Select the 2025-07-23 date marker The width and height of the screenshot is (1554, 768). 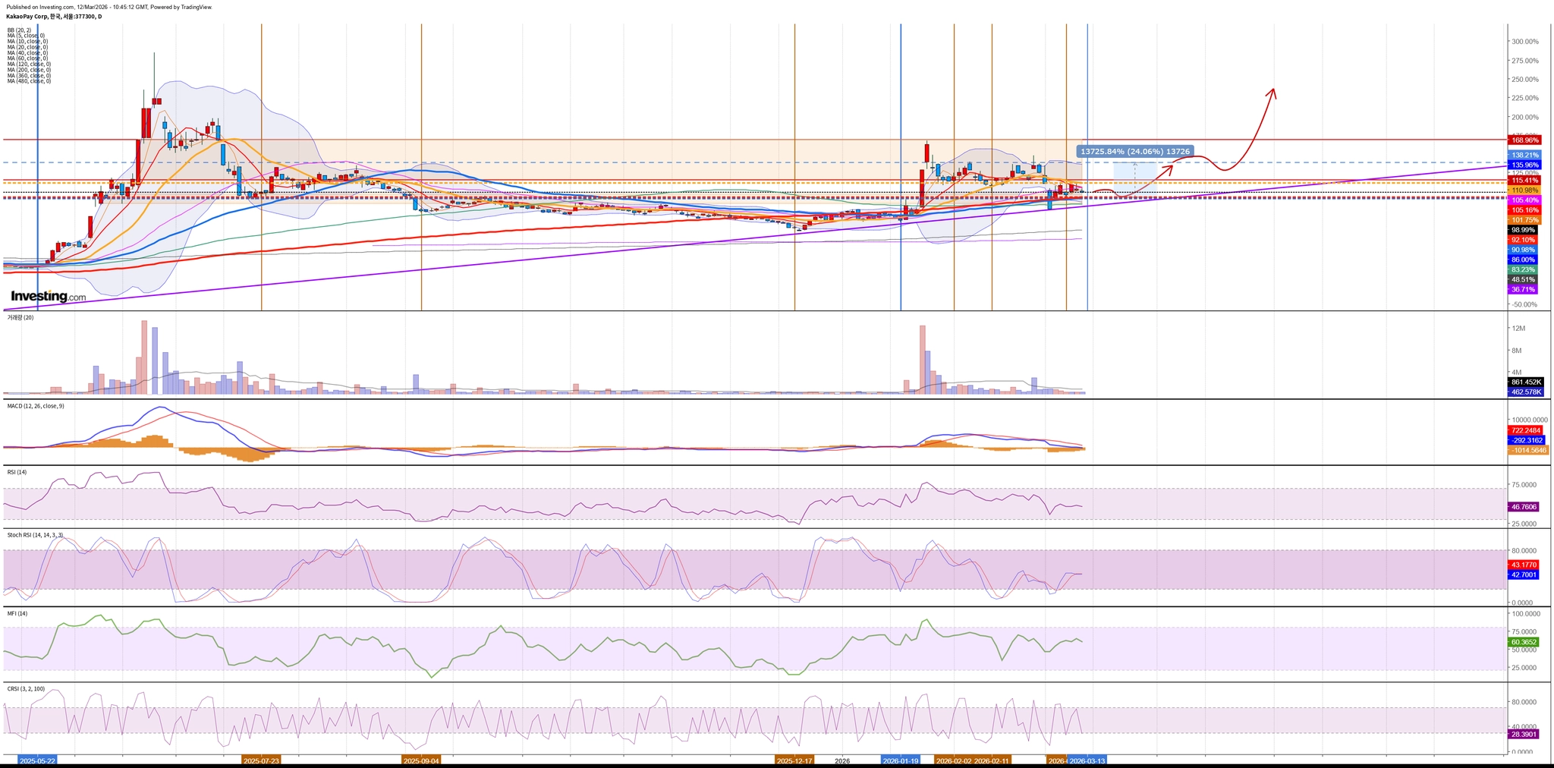coord(261,760)
